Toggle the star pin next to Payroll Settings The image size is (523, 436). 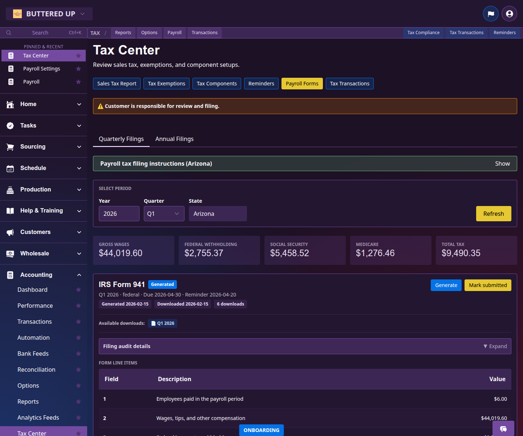tap(78, 69)
